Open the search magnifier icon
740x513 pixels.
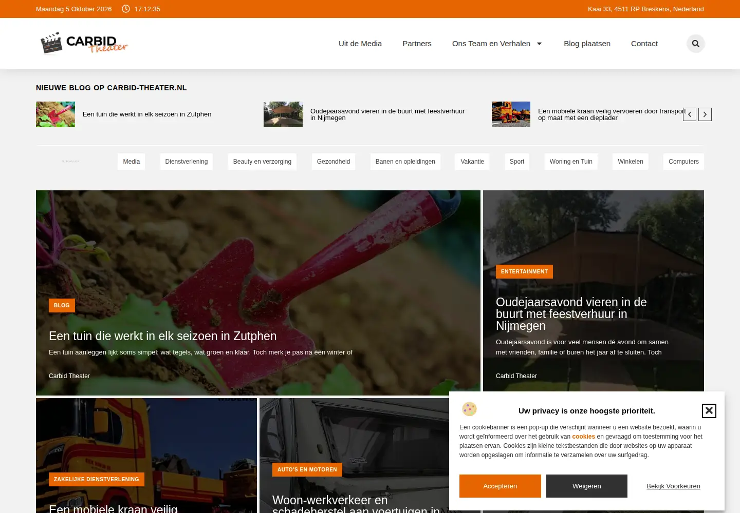click(696, 44)
